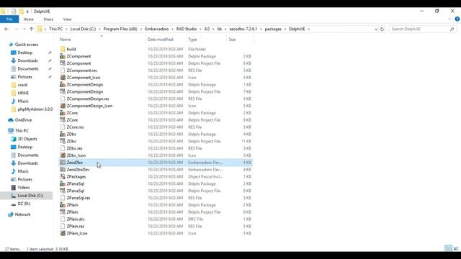Navigate to RAD Studio in the breadcrumb
The height and width of the screenshot is (259, 461).
(x=187, y=29)
